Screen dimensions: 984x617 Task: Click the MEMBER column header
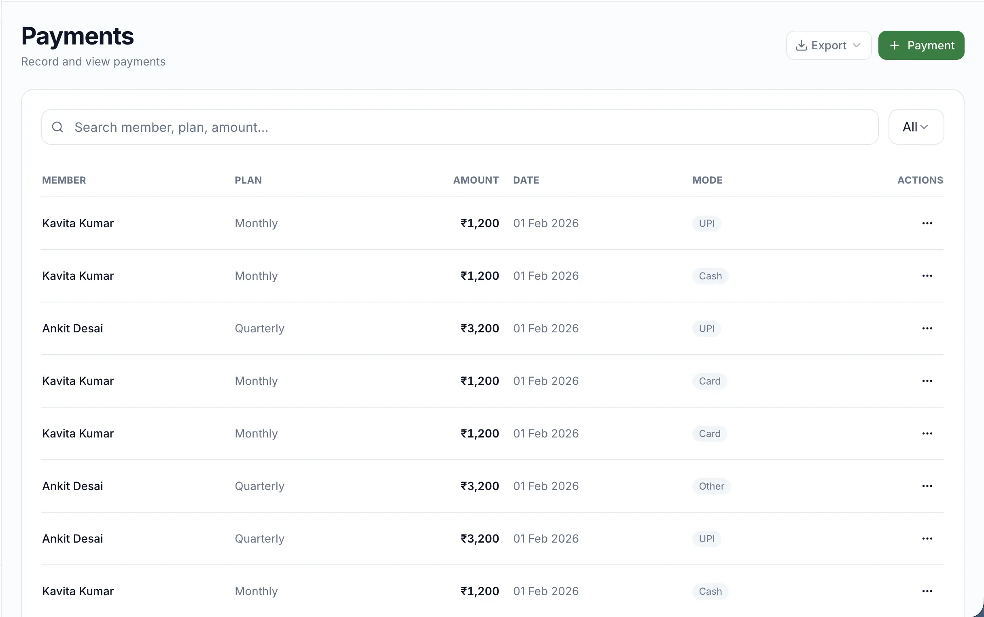[x=64, y=180]
